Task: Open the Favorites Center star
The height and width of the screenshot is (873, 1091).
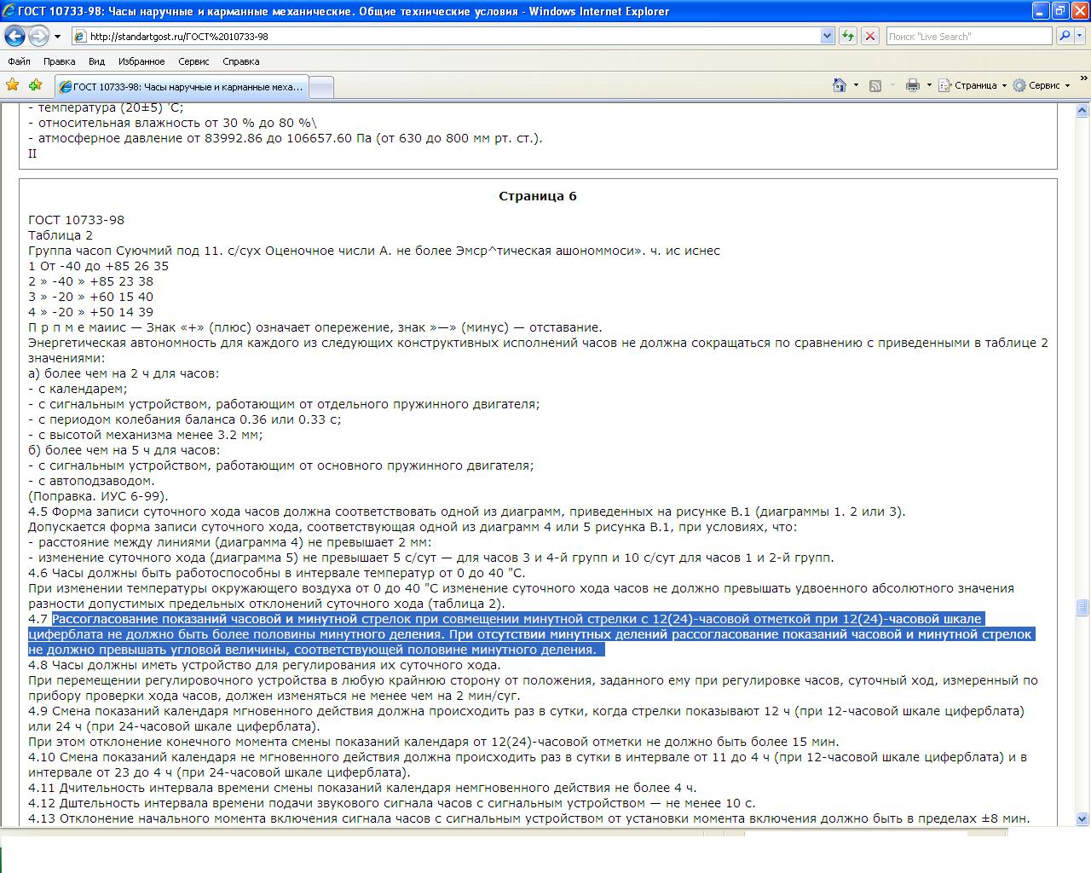Action: (x=13, y=85)
